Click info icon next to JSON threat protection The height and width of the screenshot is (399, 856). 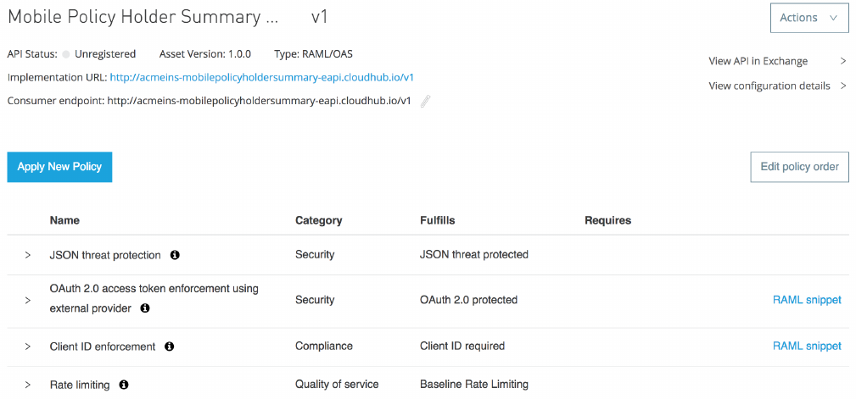[175, 255]
